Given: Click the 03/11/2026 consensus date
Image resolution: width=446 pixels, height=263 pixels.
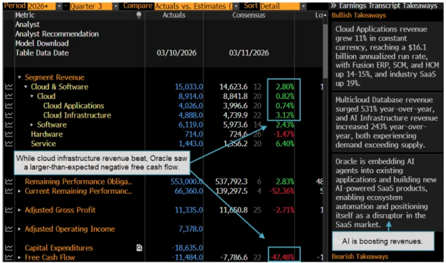Looking at the screenshot, I should click(249, 53).
